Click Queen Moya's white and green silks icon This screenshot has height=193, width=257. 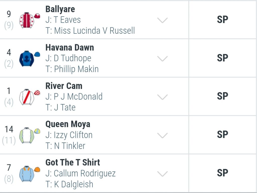coord(30,135)
